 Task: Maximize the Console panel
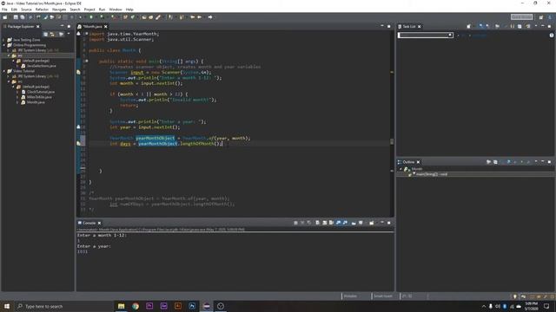[389, 223]
